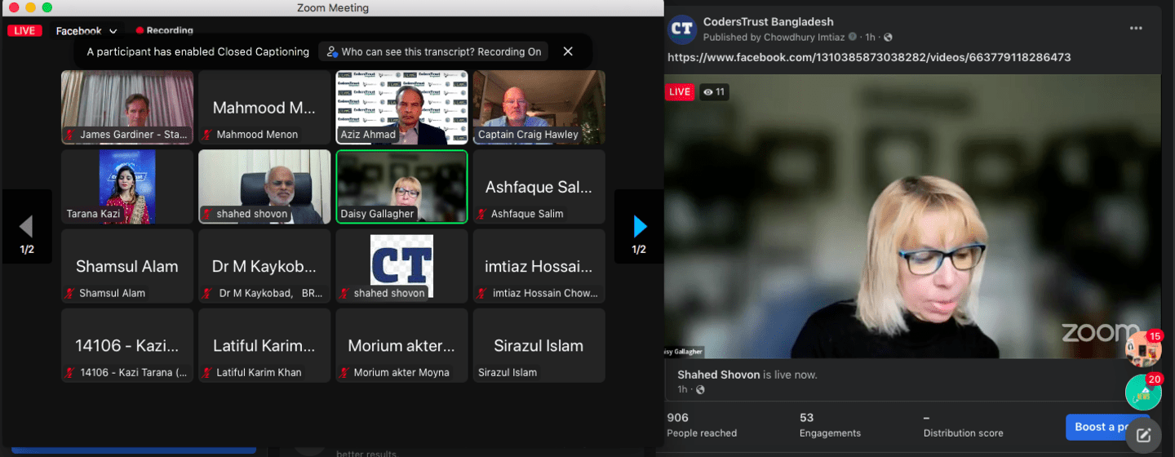Open the facebook.com video URL link
Viewport: 1175px width, 457px height.
(869, 57)
